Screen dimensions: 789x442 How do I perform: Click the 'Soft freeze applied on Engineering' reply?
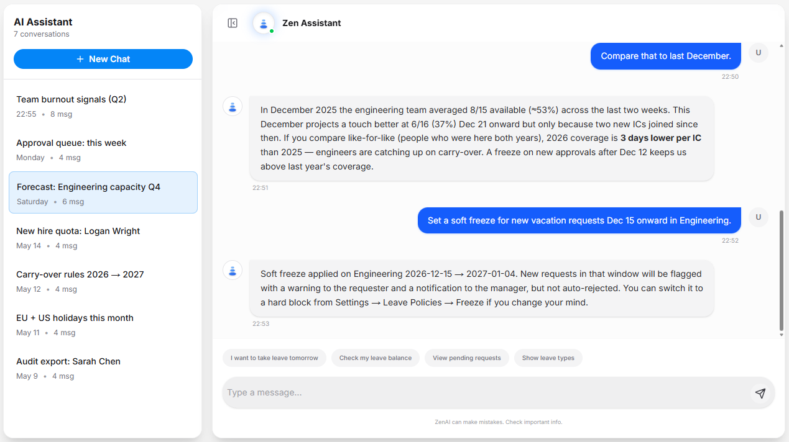(482, 288)
